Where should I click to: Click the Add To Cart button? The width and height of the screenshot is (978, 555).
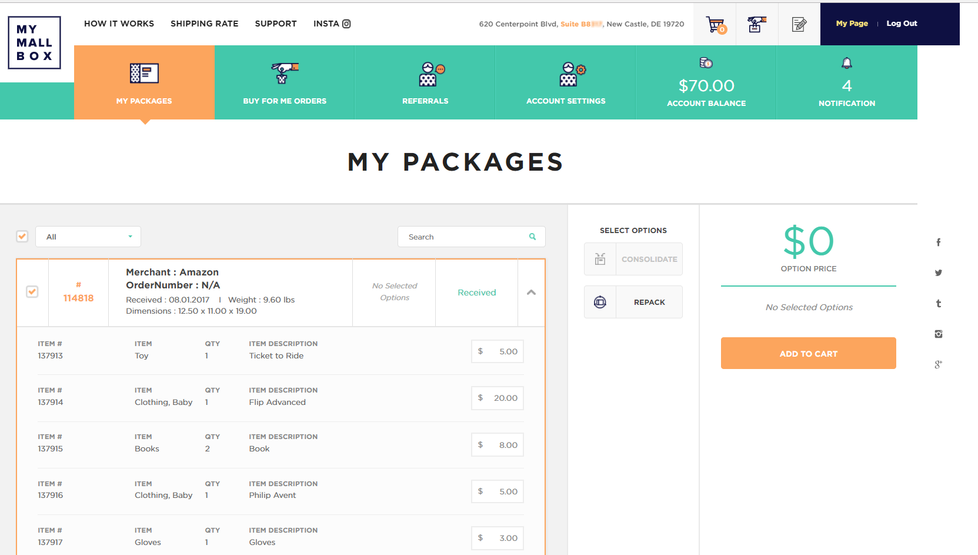tap(809, 353)
